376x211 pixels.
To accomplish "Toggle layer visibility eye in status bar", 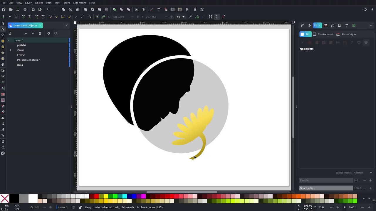I will pyautogui.click(x=73, y=207).
